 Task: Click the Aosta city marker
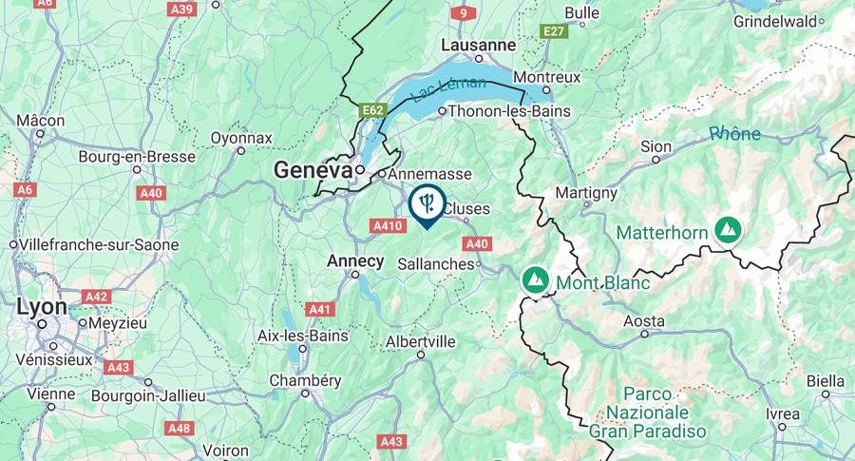click(x=644, y=334)
